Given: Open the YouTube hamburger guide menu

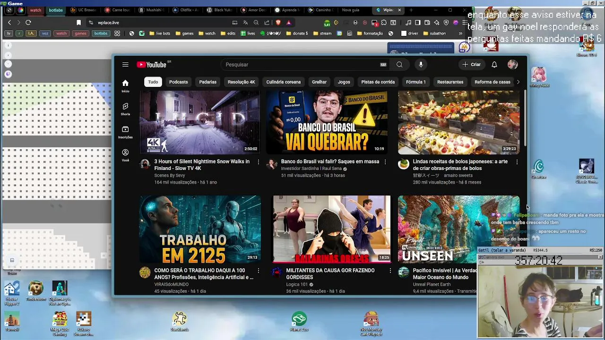Looking at the screenshot, I should click(125, 65).
